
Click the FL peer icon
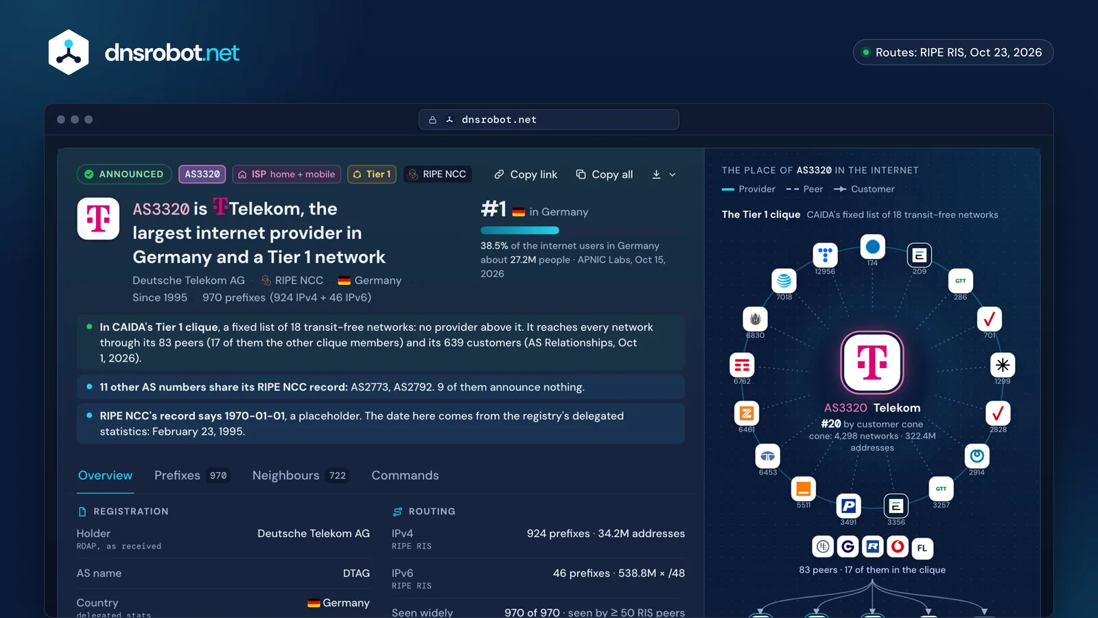click(x=922, y=548)
